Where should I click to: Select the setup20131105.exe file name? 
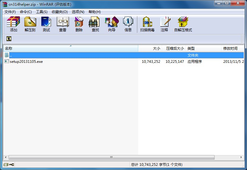26,61
